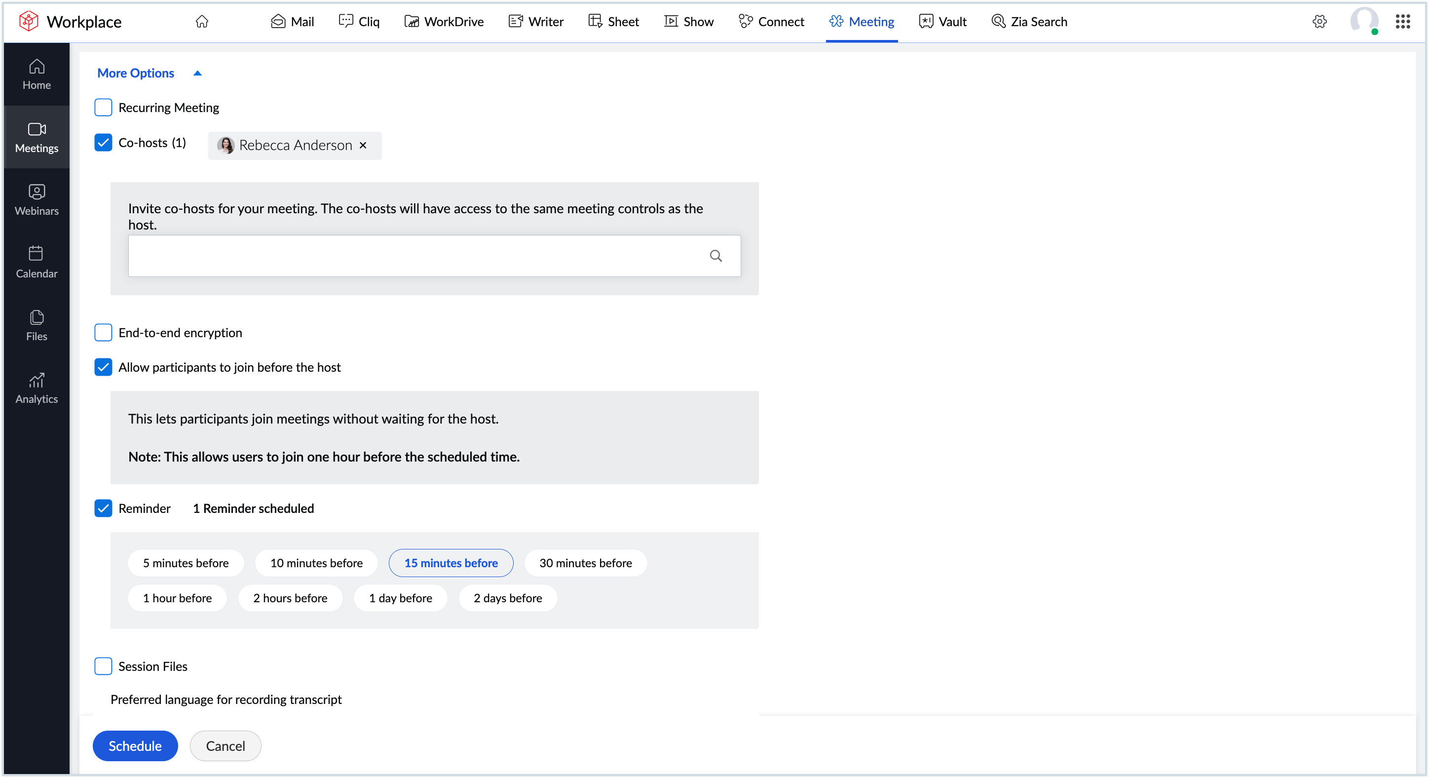Enable Session Files

point(103,666)
